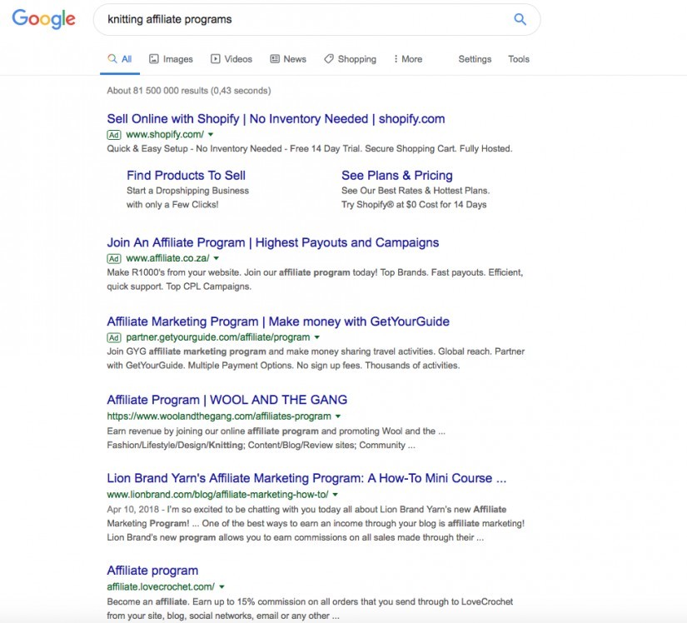687x623 pixels.
Task: Click 'Earn revenue by joining our online' snippet
Action: point(276,438)
